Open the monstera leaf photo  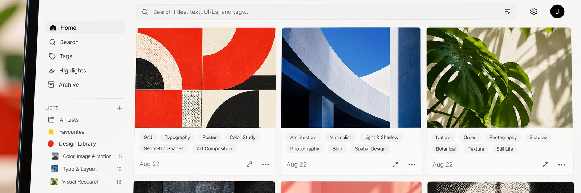pos(499,77)
